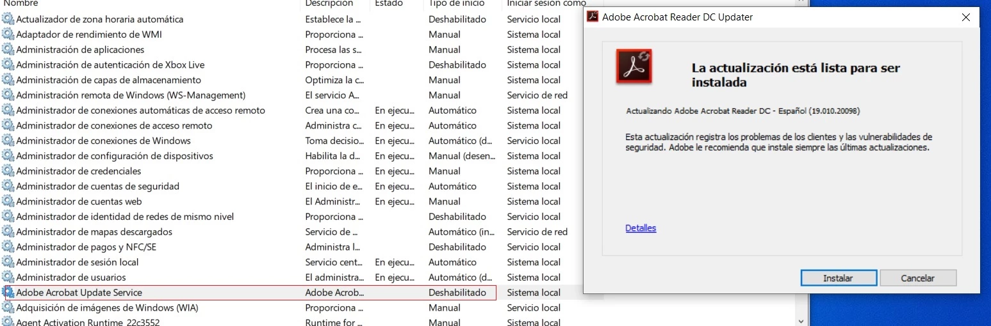The height and width of the screenshot is (326, 991).
Task: Click 'Servicio cent...' description cell
Action: (x=334, y=262)
